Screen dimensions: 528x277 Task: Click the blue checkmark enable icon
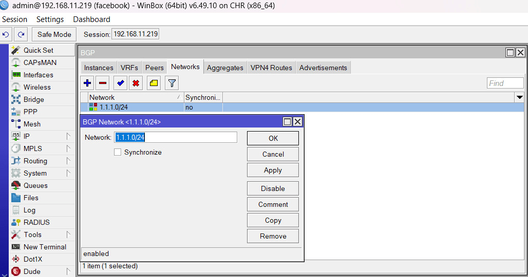[x=120, y=83]
